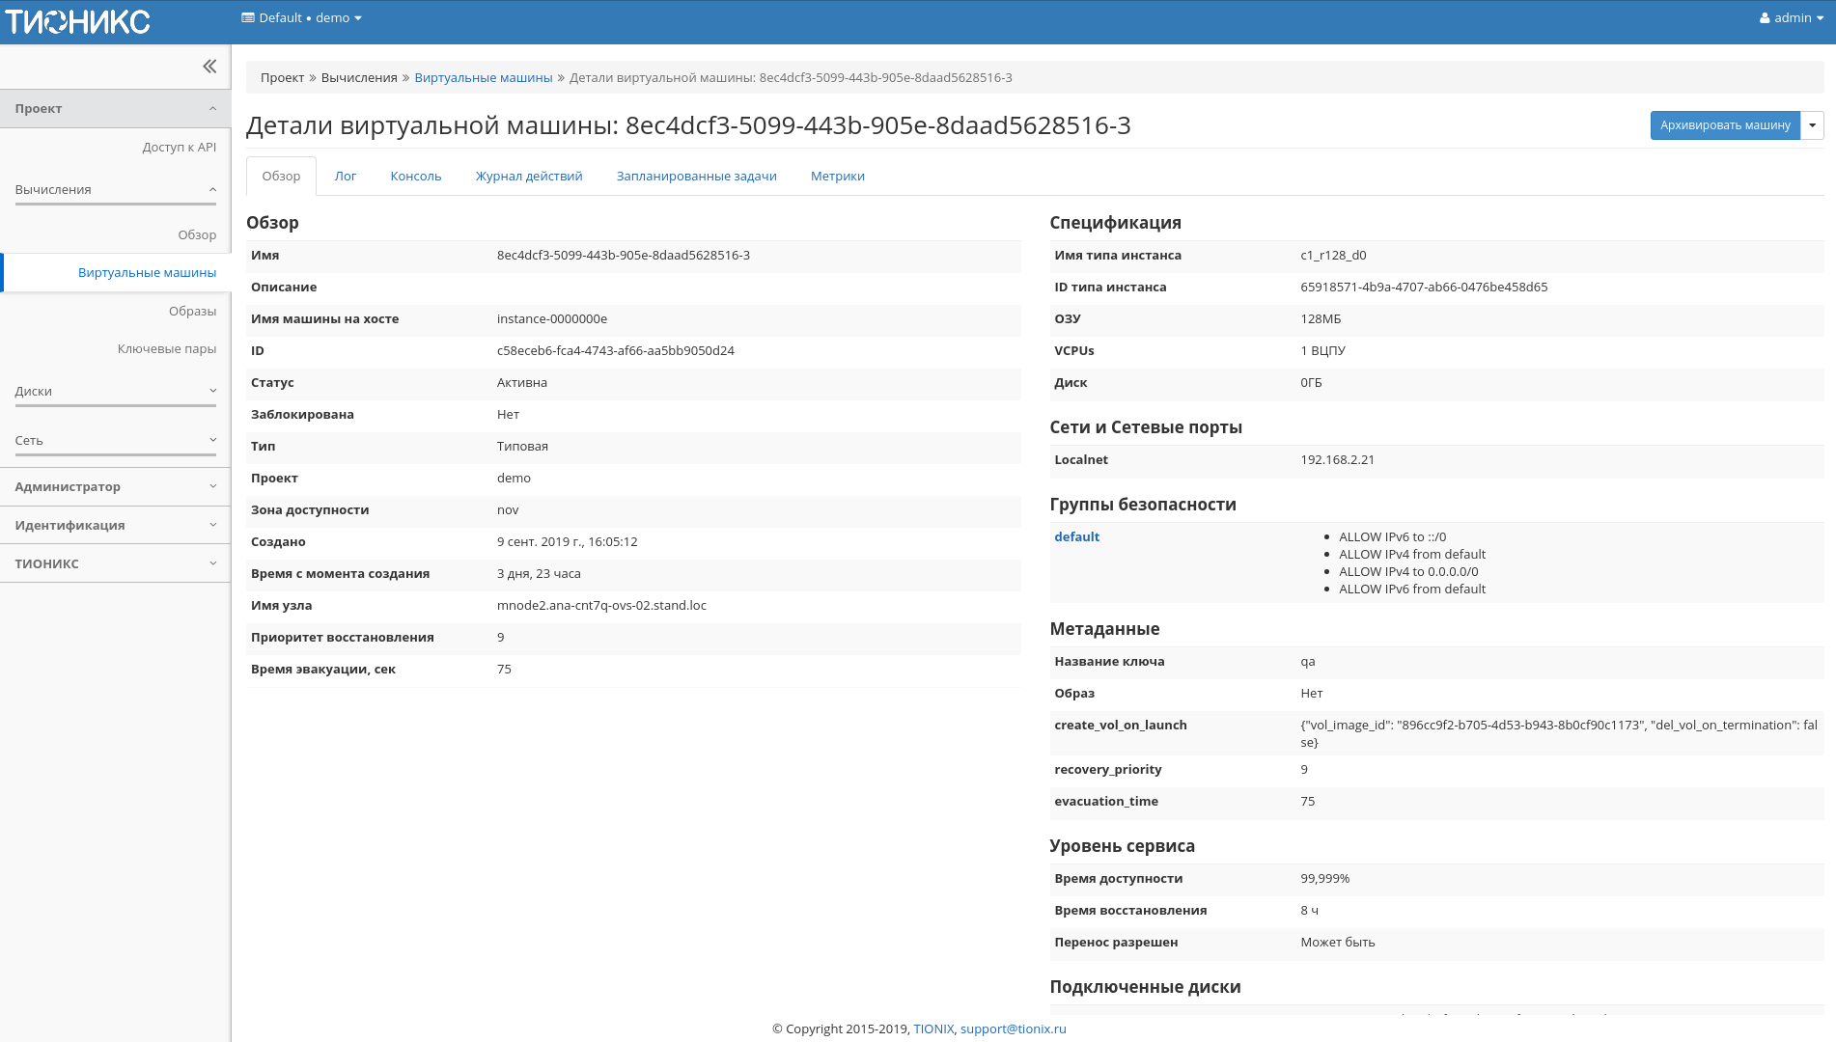Collapse the Вычисления section chevron

click(212, 188)
